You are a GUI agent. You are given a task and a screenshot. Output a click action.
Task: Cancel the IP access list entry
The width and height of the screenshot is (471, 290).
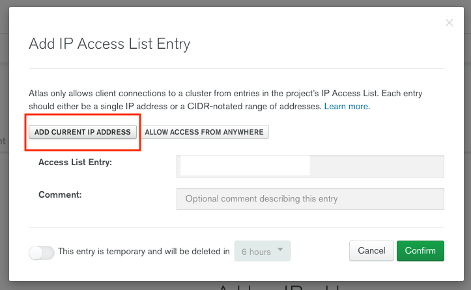point(371,251)
